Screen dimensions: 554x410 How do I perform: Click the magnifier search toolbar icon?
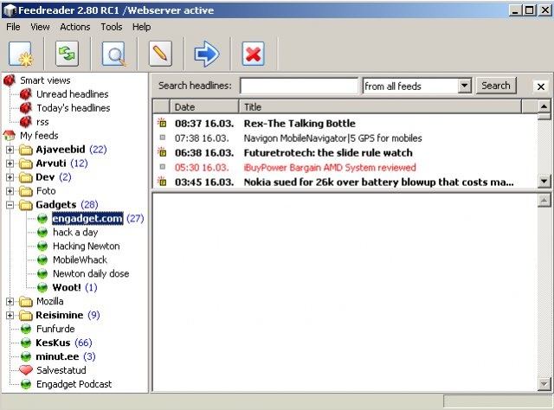pyautogui.click(x=113, y=54)
